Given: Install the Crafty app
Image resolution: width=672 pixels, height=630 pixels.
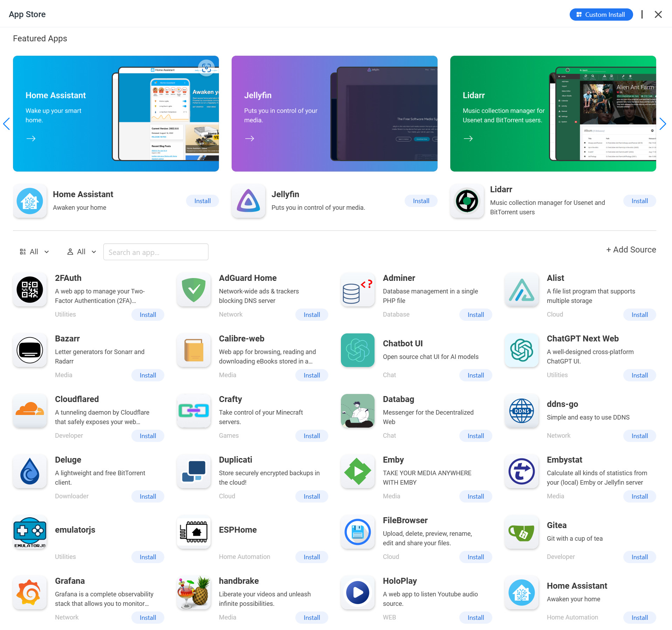Looking at the screenshot, I should click(312, 436).
